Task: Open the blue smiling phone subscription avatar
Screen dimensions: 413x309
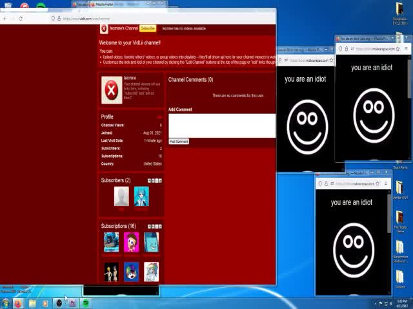Action: coord(152,242)
